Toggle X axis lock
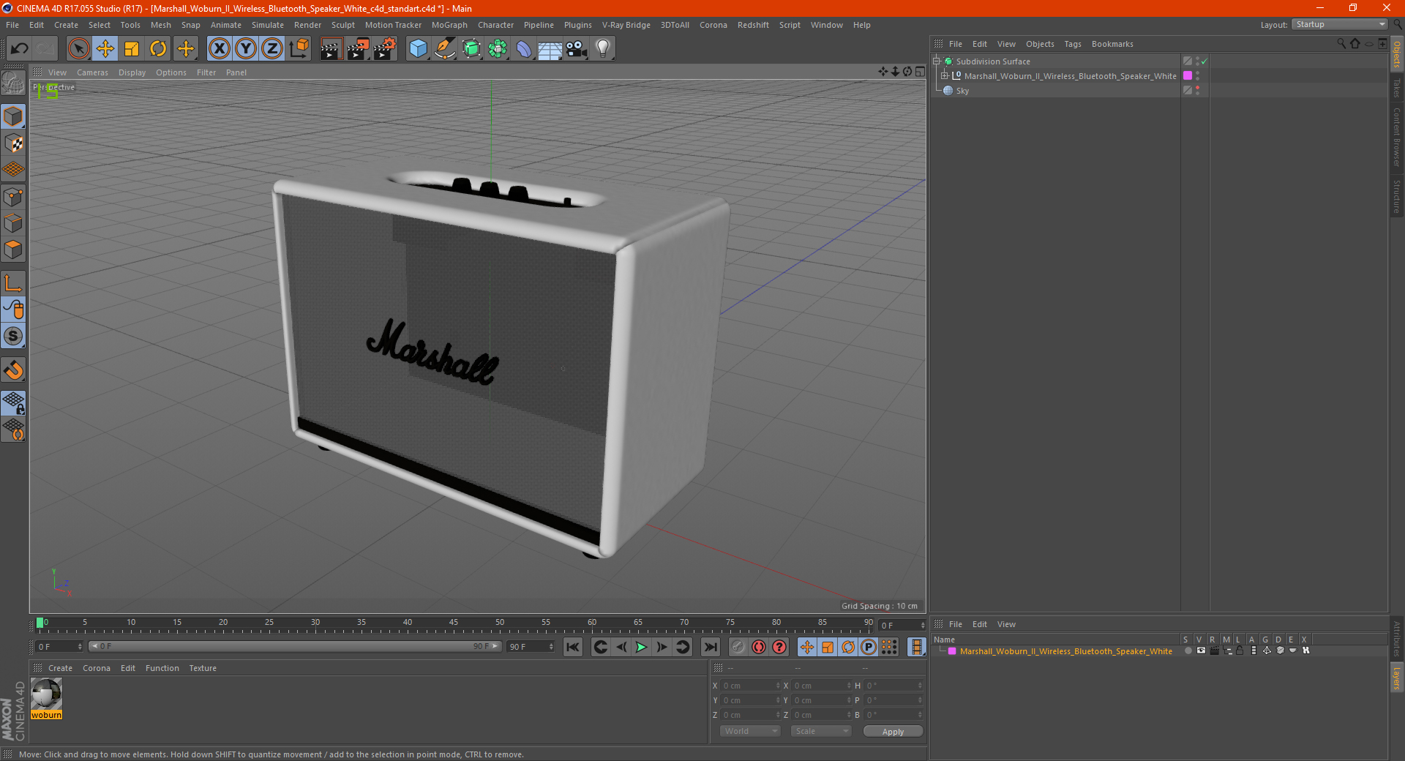 tap(219, 49)
